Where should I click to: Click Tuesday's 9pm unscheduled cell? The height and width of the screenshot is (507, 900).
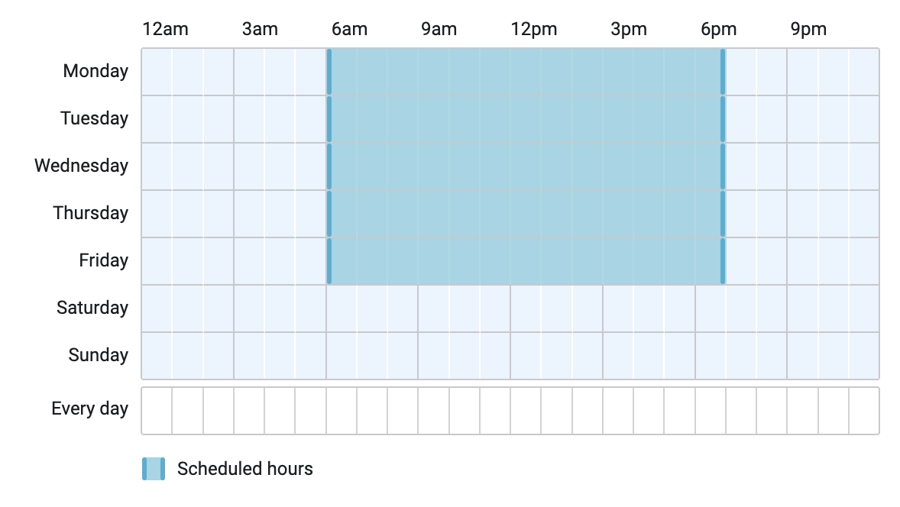click(802, 119)
